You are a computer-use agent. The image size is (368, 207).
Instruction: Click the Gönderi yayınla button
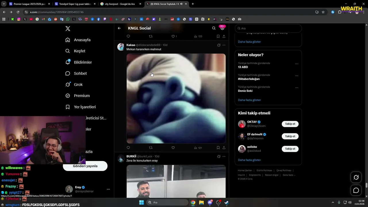point(85,166)
